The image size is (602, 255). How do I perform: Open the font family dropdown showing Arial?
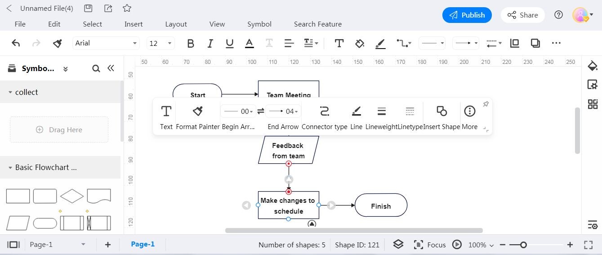click(106, 43)
